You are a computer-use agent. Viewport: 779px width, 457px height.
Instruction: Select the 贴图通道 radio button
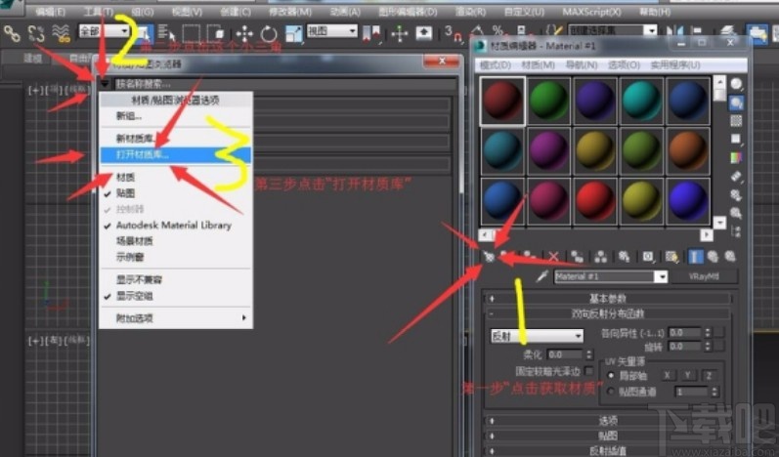pos(611,392)
